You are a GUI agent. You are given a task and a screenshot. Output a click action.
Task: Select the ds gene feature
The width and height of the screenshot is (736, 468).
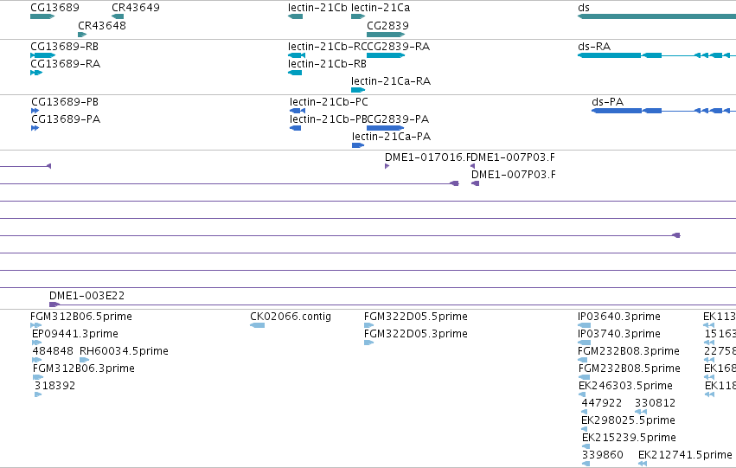(656, 16)
